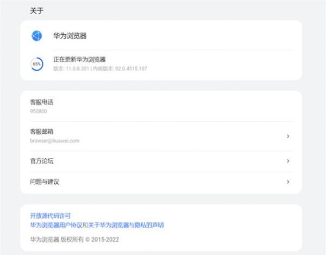Click the 65% update progress circle
The width and height of the screenshot is (326, 255).
(x=37, y=64)
